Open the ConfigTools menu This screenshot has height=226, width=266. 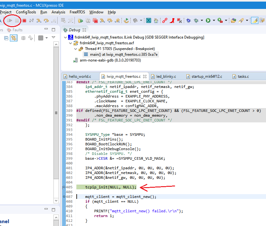[26, 12]
